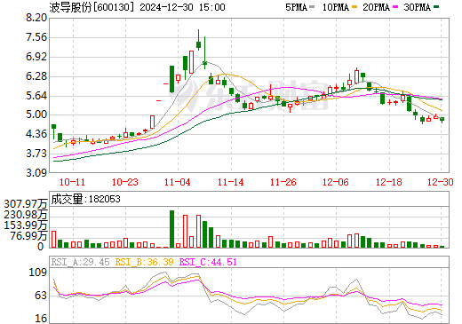This screenshot has width=462, height=324.
Task: Click the 8.20 price axis label
Action: (x=36, y=18)
